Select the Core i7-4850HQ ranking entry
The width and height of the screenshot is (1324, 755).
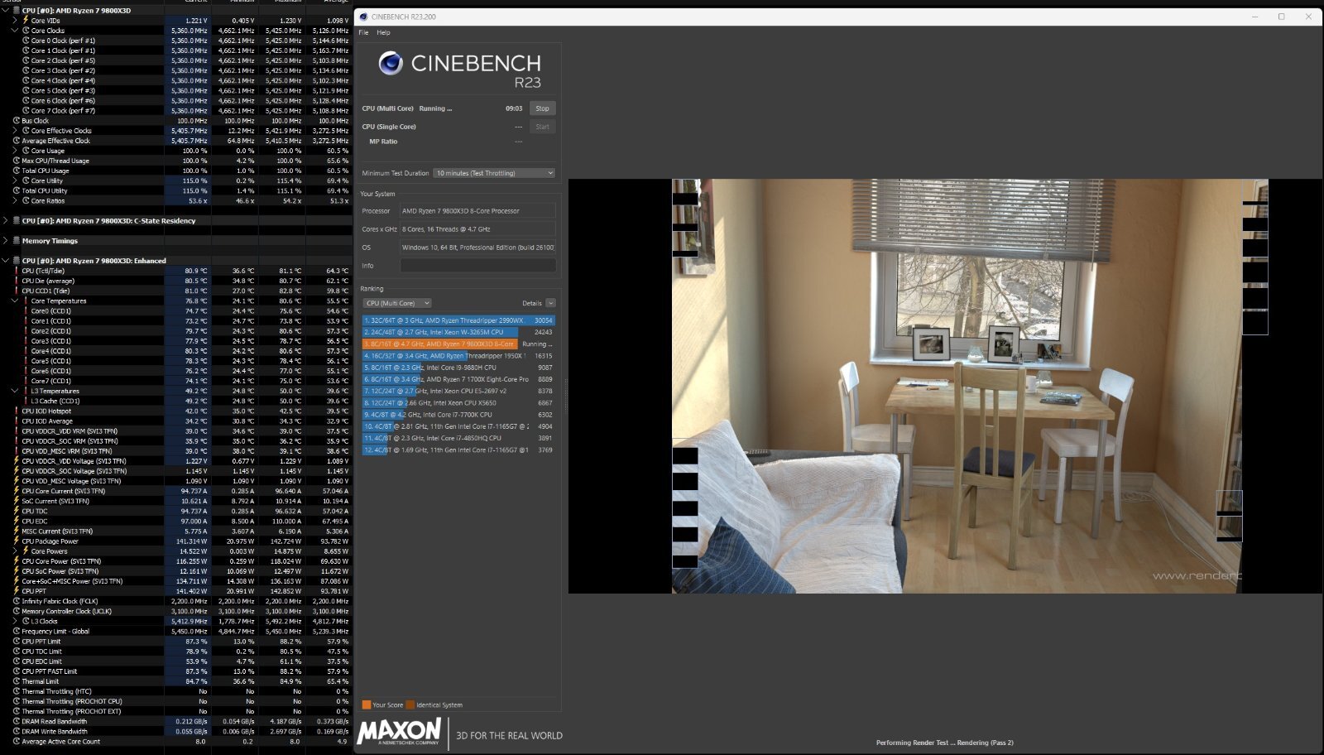point(458,438)
